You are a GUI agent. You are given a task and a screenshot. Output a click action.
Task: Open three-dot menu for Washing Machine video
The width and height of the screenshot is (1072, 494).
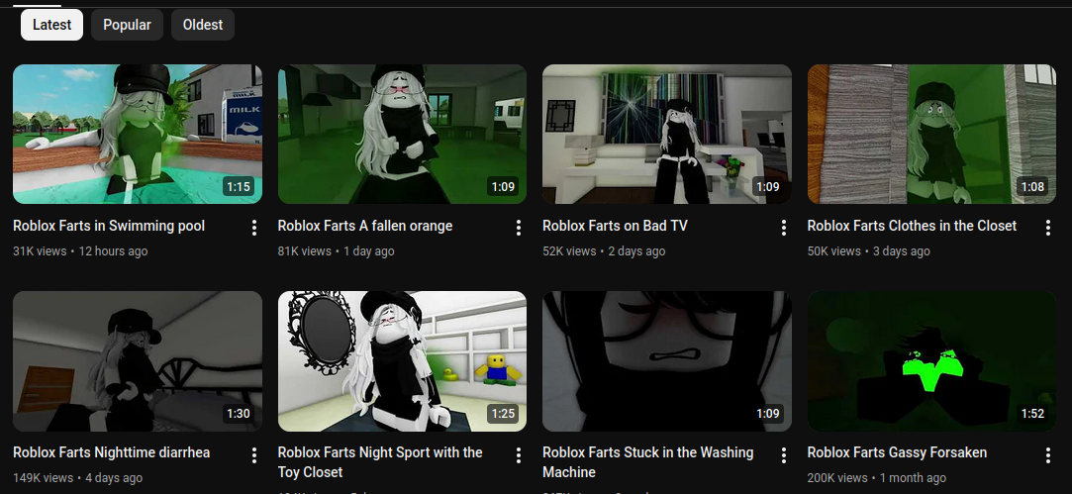783,455
